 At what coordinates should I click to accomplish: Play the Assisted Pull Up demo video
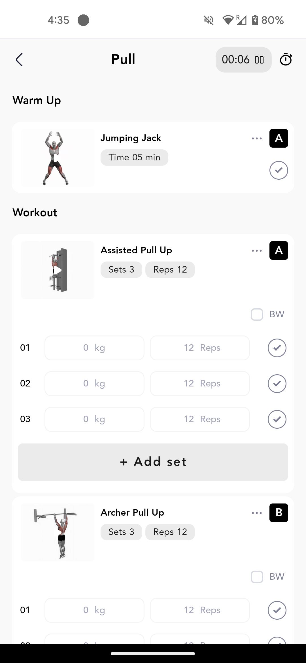[58, 270]
